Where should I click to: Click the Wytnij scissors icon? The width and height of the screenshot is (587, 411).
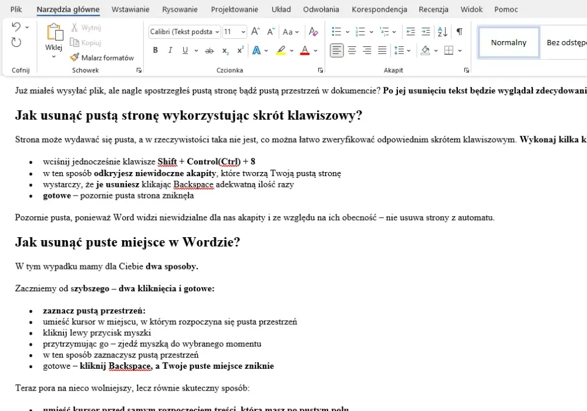pos(75,28)
